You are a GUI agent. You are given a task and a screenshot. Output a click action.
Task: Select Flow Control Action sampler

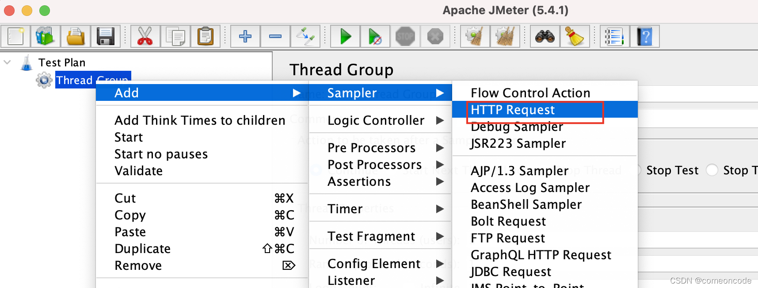(x=545, y=93)
